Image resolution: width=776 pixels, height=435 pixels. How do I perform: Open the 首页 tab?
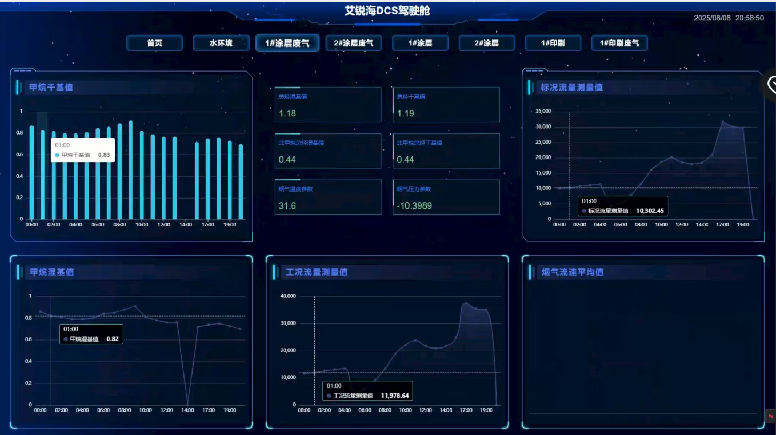point(155,43)
